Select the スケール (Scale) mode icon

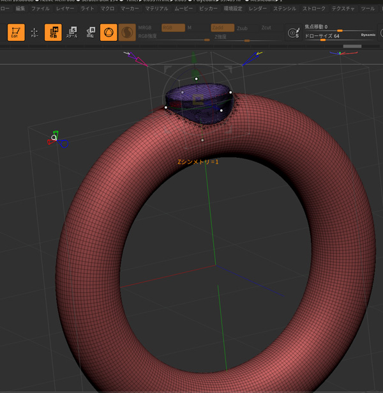(x=71, y=33)
